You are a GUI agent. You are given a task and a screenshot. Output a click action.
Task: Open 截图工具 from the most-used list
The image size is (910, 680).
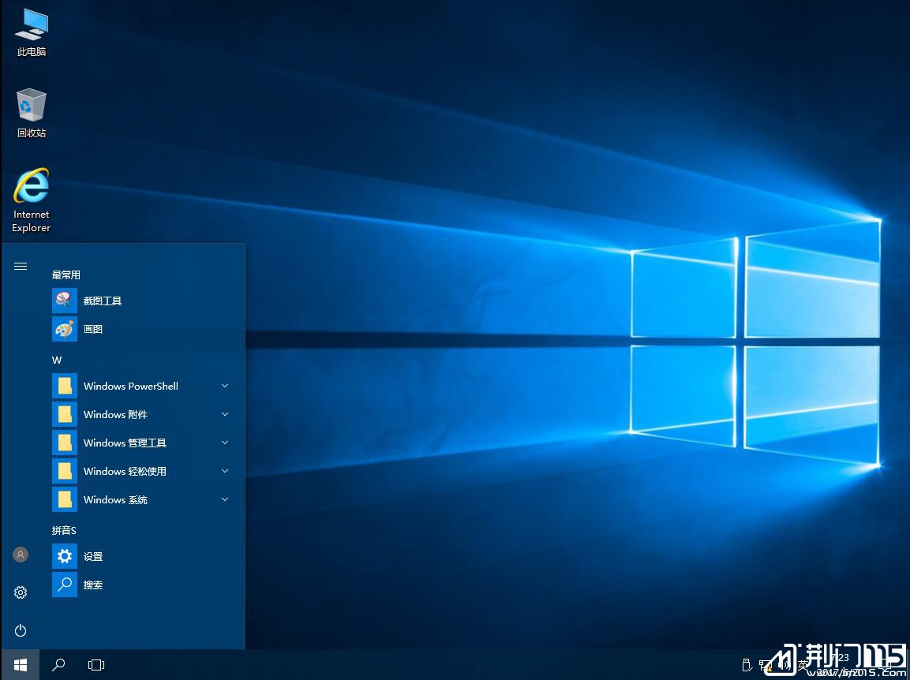[x=103, y=301]
